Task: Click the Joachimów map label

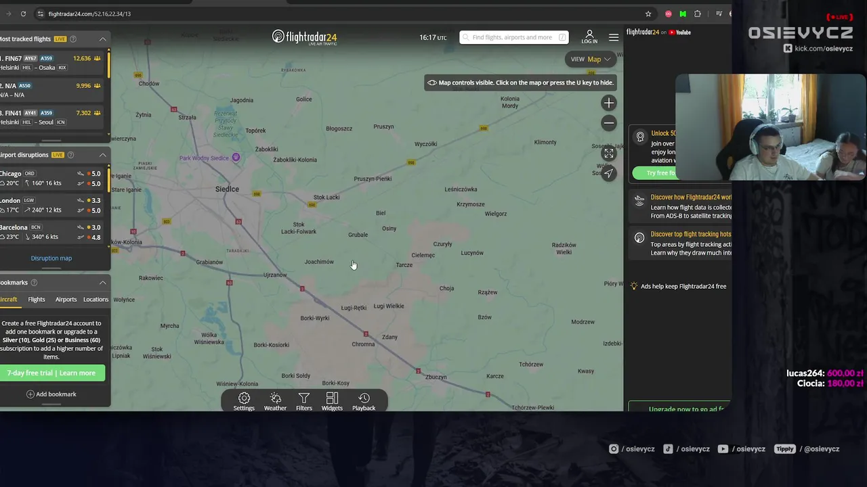Action: coord(319,262)
